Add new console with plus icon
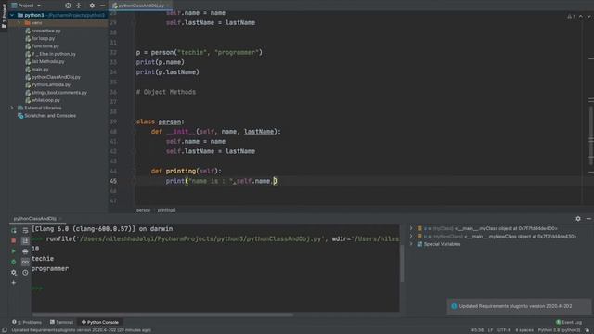Screen dimensions: 594x334 (x=14, y=282)
